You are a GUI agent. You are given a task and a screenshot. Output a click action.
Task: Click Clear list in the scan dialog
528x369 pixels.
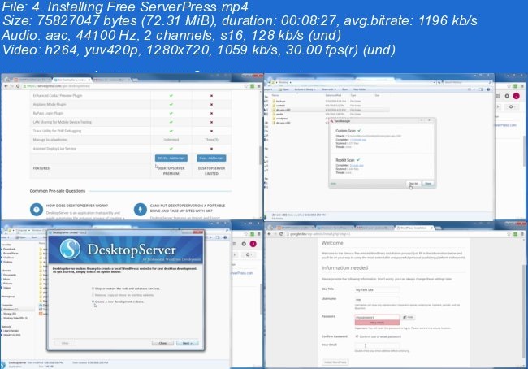(413, 184)
